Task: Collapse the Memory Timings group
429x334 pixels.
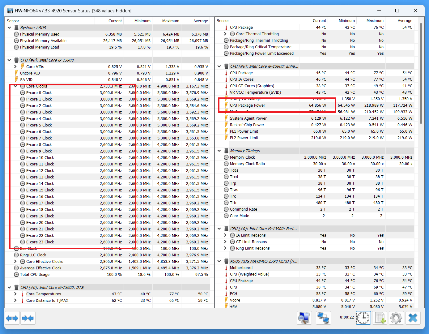Action: coord(219,151)
